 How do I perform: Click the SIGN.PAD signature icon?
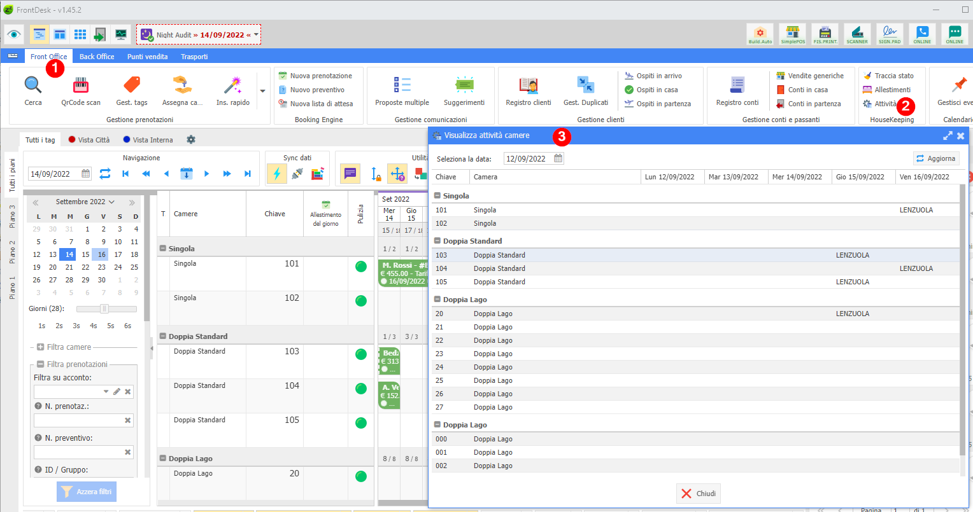(x=890, y=34)
